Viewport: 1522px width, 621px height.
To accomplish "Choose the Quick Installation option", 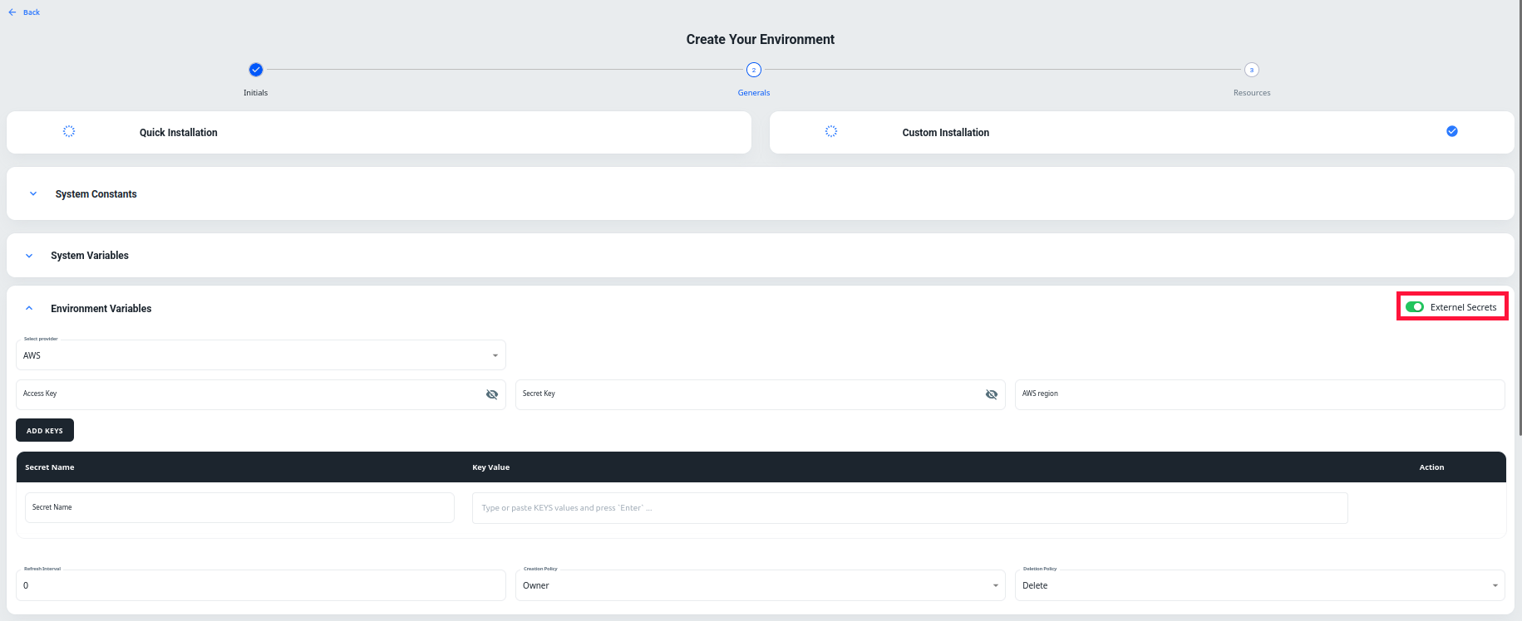I will [x=379, y=132].
